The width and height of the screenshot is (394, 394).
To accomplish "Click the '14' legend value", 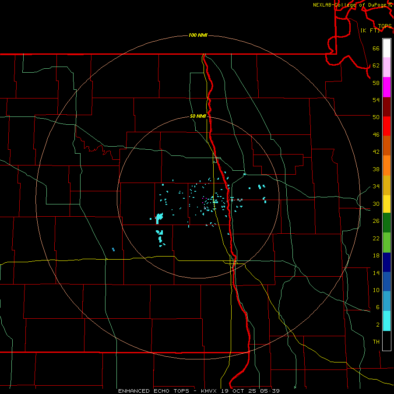I will click(x=376, y=273).
